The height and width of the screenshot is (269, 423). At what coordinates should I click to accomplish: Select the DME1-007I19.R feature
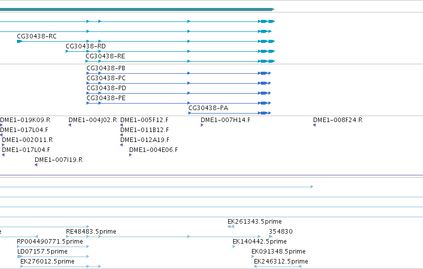[59, 160]
